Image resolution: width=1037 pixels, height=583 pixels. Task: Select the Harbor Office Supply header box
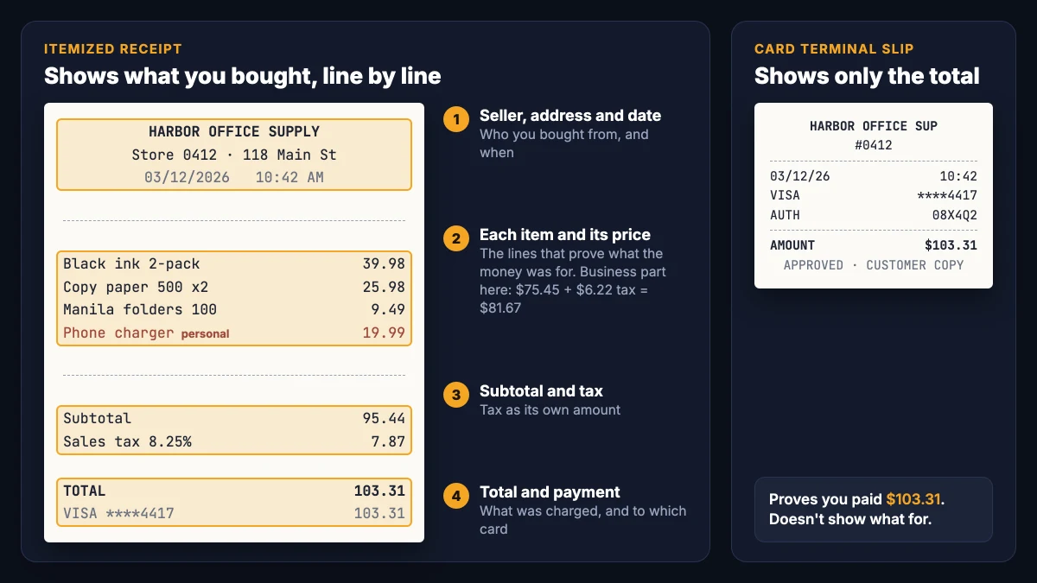coord(234,155)
